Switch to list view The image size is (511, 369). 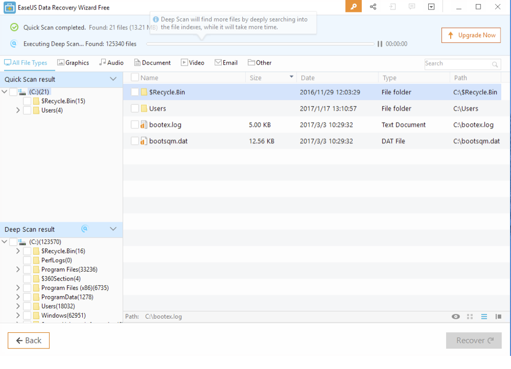484,317
